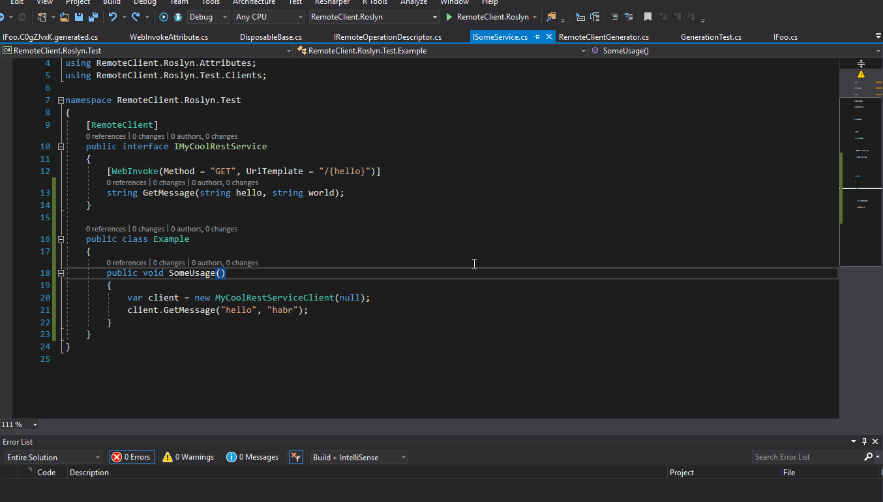The height and width of the screenshot is (502, 883).
Task: Switch to the GenerationTest.cs tab
Action: [711, 37]
